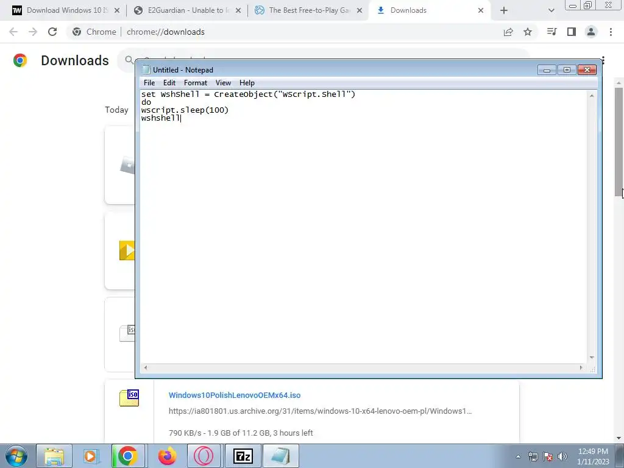
Task: Open a new Chrome tab
Action: [x=504, y=10]
